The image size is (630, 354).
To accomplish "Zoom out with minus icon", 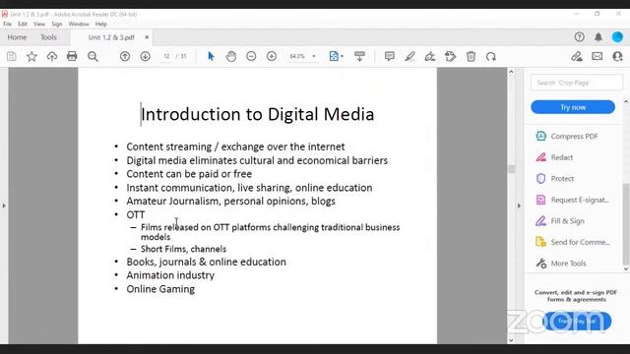I will [251, 56].
